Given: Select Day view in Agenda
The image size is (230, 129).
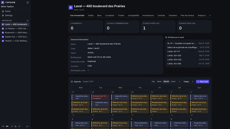Looking at the screenshot, I should coord(153,81).
